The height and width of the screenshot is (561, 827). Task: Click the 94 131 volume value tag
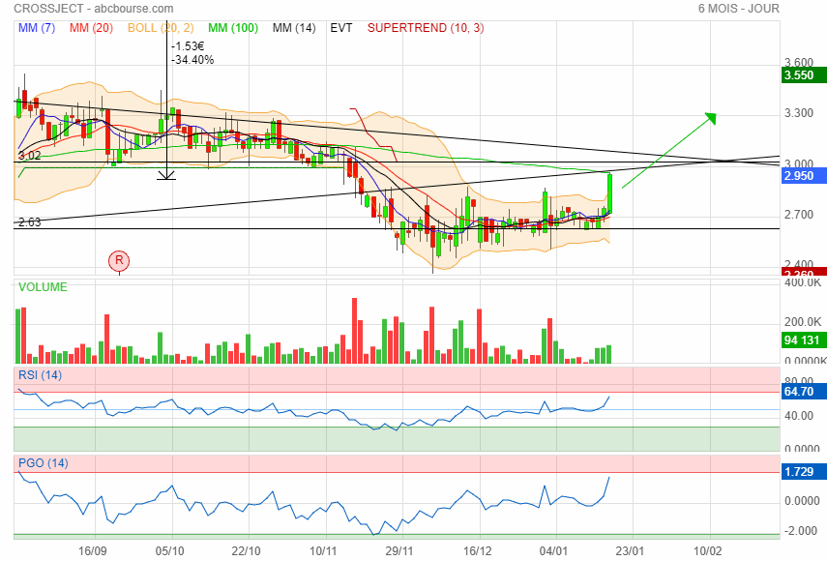click(x=803, y=340)
